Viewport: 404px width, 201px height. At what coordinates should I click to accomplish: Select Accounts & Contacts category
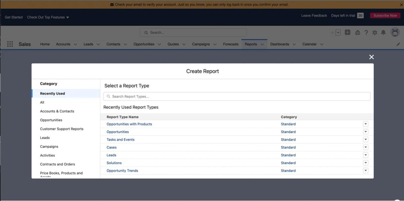point(57,111)
